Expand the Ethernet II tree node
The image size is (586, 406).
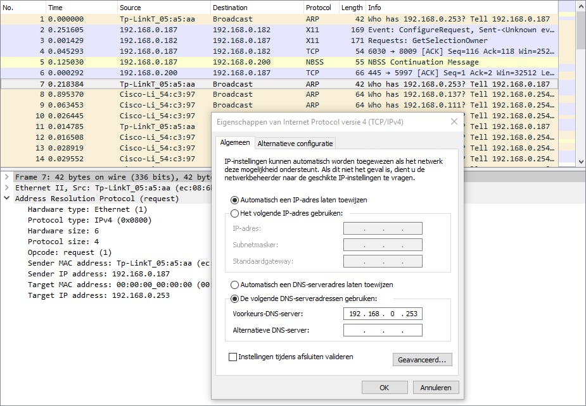(6, 187)
